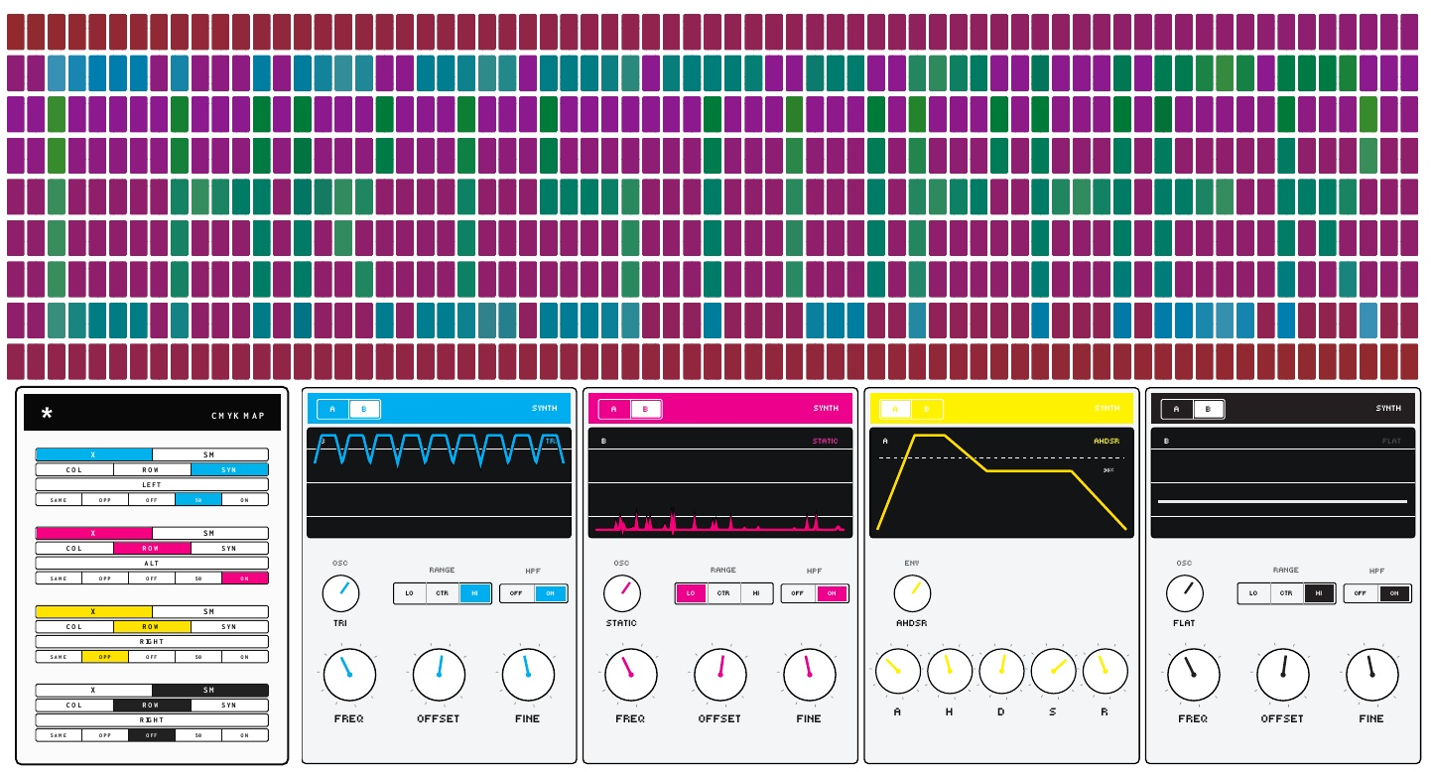Turn the magenta synth HPF OFF

(798, 593)
